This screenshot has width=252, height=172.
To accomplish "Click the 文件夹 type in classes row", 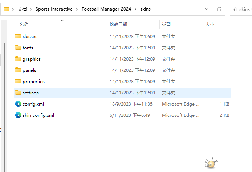I will click(168, 37).
